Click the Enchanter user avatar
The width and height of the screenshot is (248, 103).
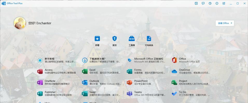pos(20,23)
